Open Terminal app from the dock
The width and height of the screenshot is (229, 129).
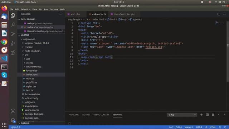click(x=4, y=67)
